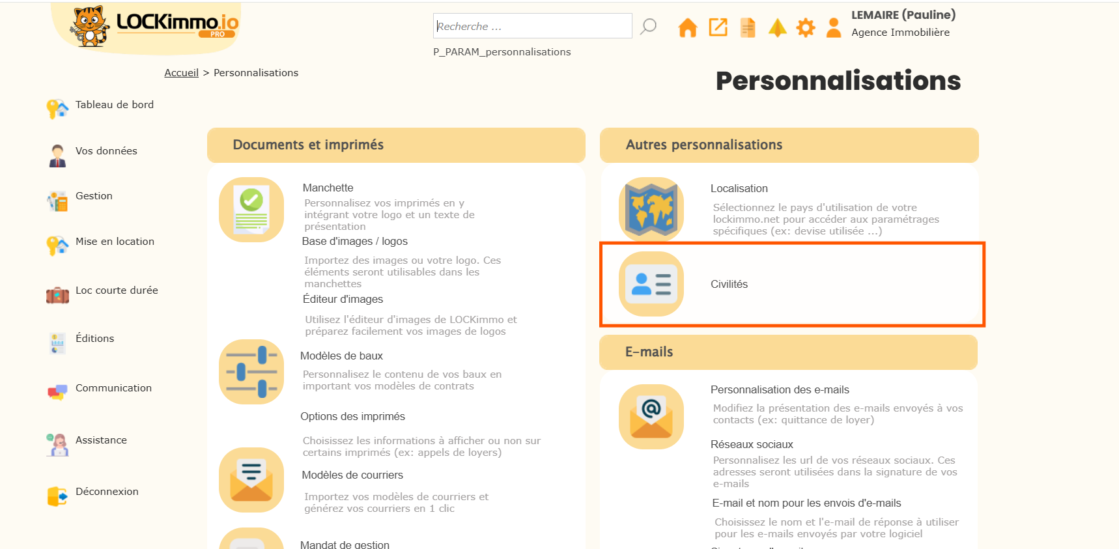Open the Communication sidebar menu
This screenshot has width=1119, height=549.
[113, 388]
